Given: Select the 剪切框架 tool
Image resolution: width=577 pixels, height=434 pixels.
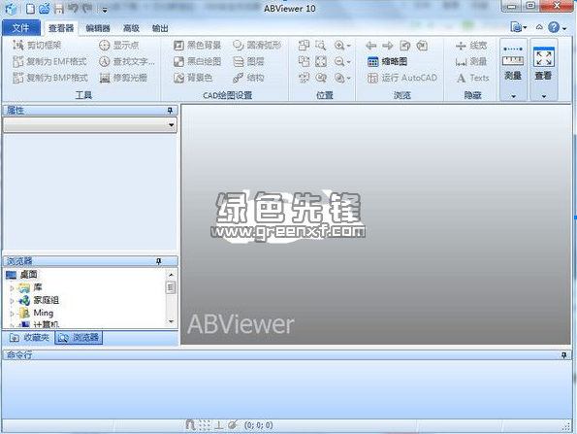Looking at the screenshot, I should (37, 45).
